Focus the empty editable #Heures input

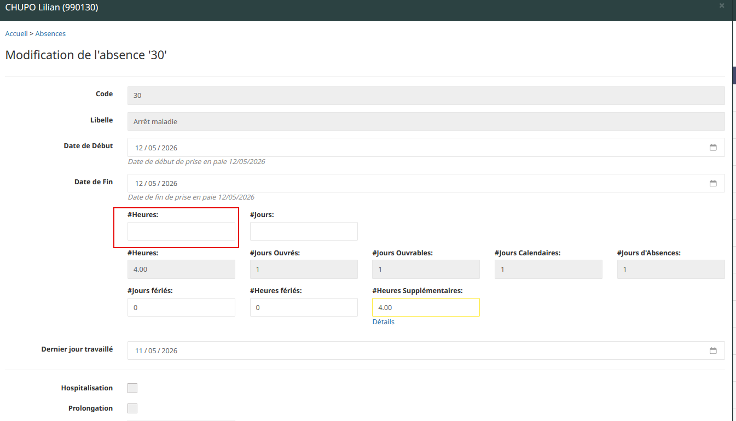tap(181, 231)
